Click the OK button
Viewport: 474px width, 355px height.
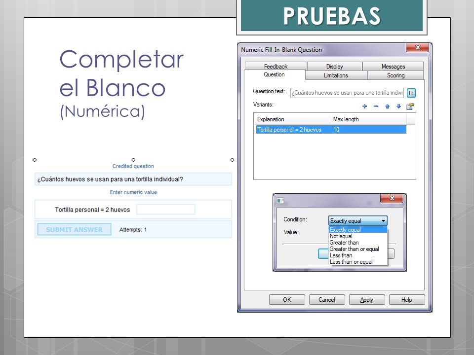pyautogui.click(x=287, y=299)
